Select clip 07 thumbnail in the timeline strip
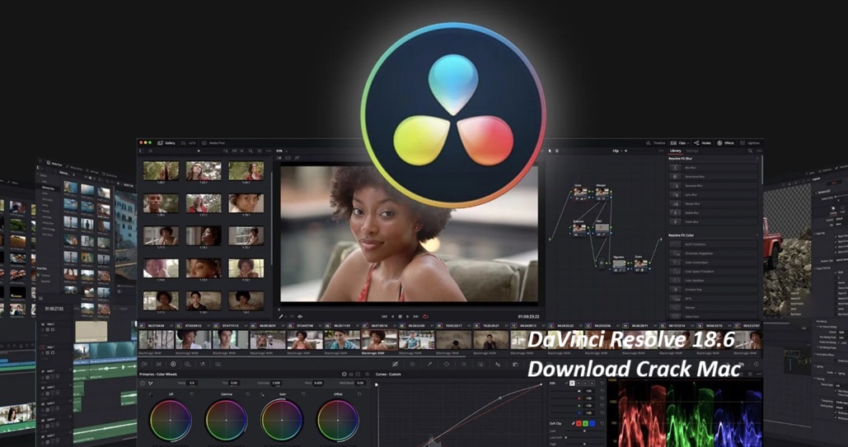 point(379,340)
